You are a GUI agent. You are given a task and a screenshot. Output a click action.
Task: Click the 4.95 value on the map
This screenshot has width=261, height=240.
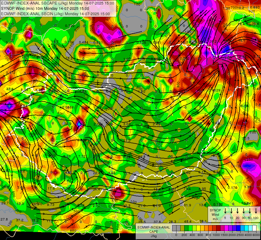pos(202,189)
